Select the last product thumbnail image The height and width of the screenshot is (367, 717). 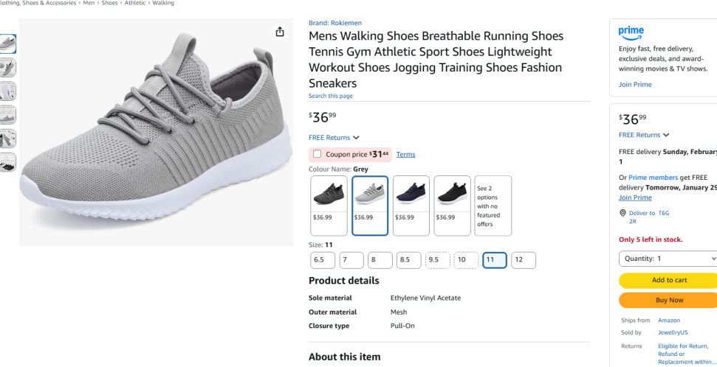point(8,162)
